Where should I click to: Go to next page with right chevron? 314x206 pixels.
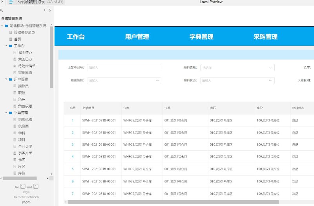click(50, 10)
